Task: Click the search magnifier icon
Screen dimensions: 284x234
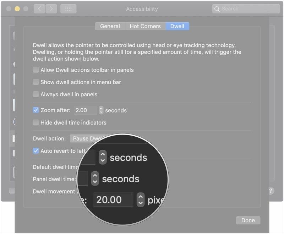Action: 217,9
